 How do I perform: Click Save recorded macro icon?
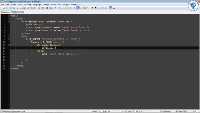point(106,8)
